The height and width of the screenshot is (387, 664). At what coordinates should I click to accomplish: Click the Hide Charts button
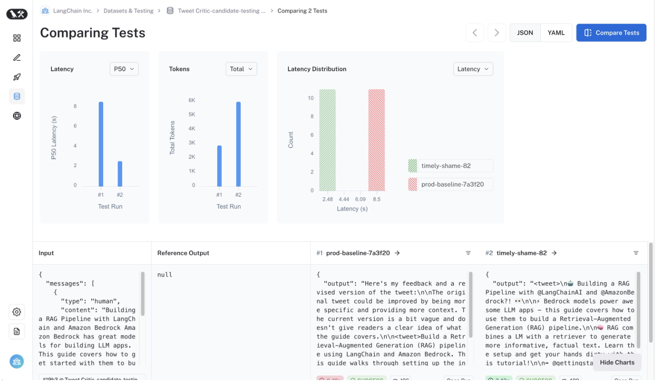(x=617, y=362)
